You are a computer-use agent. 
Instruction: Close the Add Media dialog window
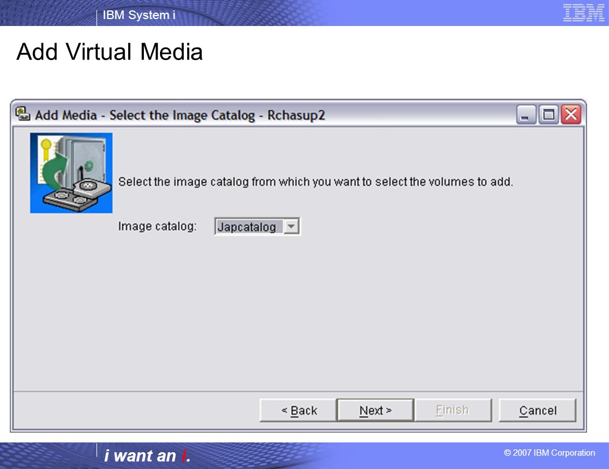point(571,114)
